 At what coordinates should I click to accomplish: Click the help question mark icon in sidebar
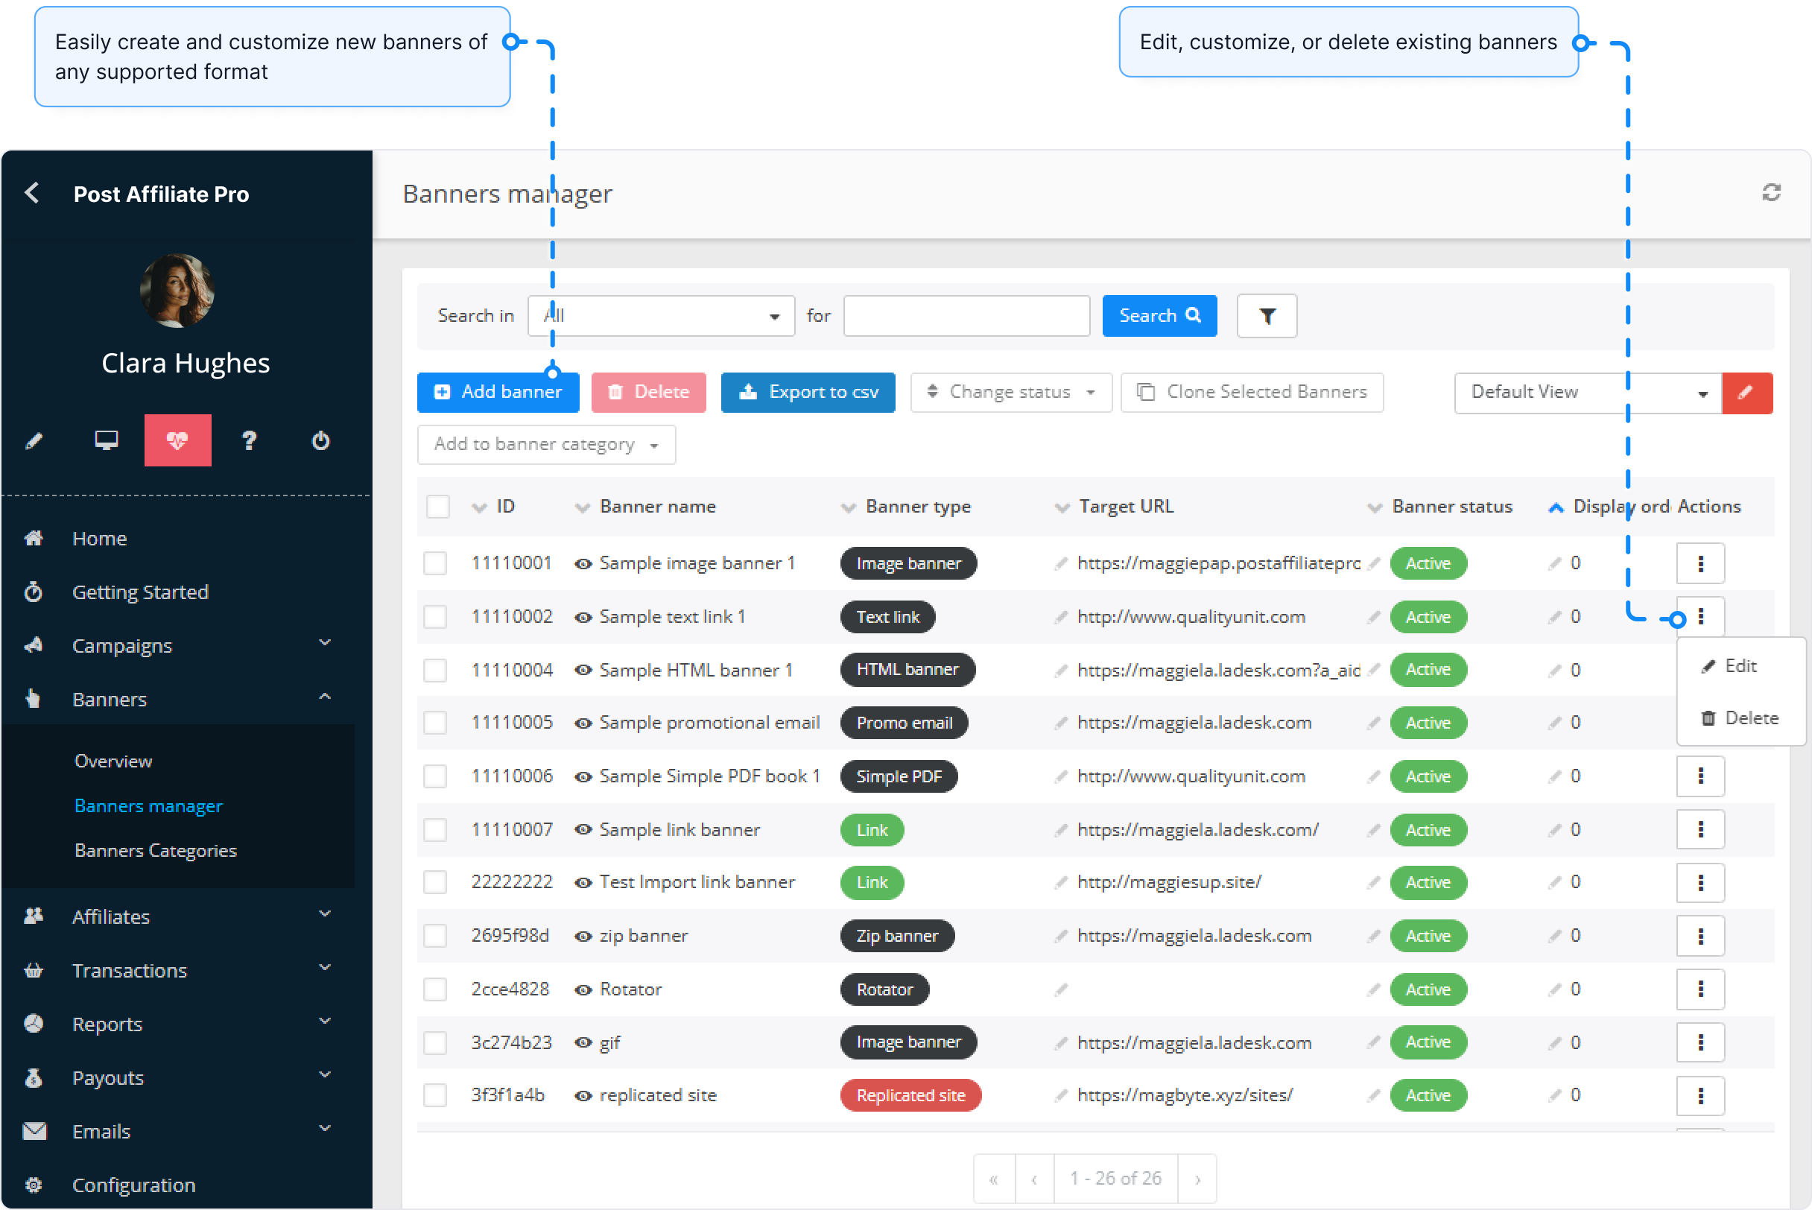pos(249,440)
